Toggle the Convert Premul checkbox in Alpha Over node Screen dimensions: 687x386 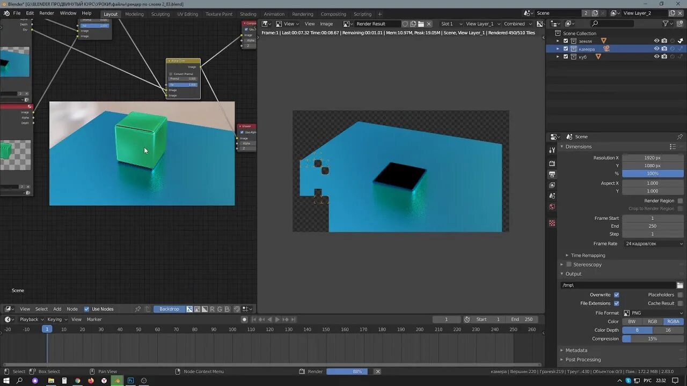(171, 74)
